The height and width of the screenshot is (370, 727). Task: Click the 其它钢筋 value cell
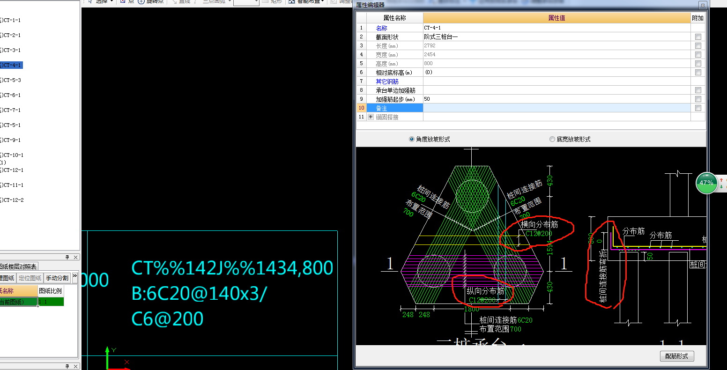556,81
